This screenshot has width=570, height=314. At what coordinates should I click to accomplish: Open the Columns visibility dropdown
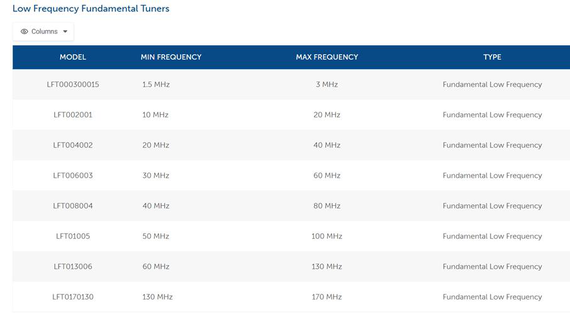43,31
